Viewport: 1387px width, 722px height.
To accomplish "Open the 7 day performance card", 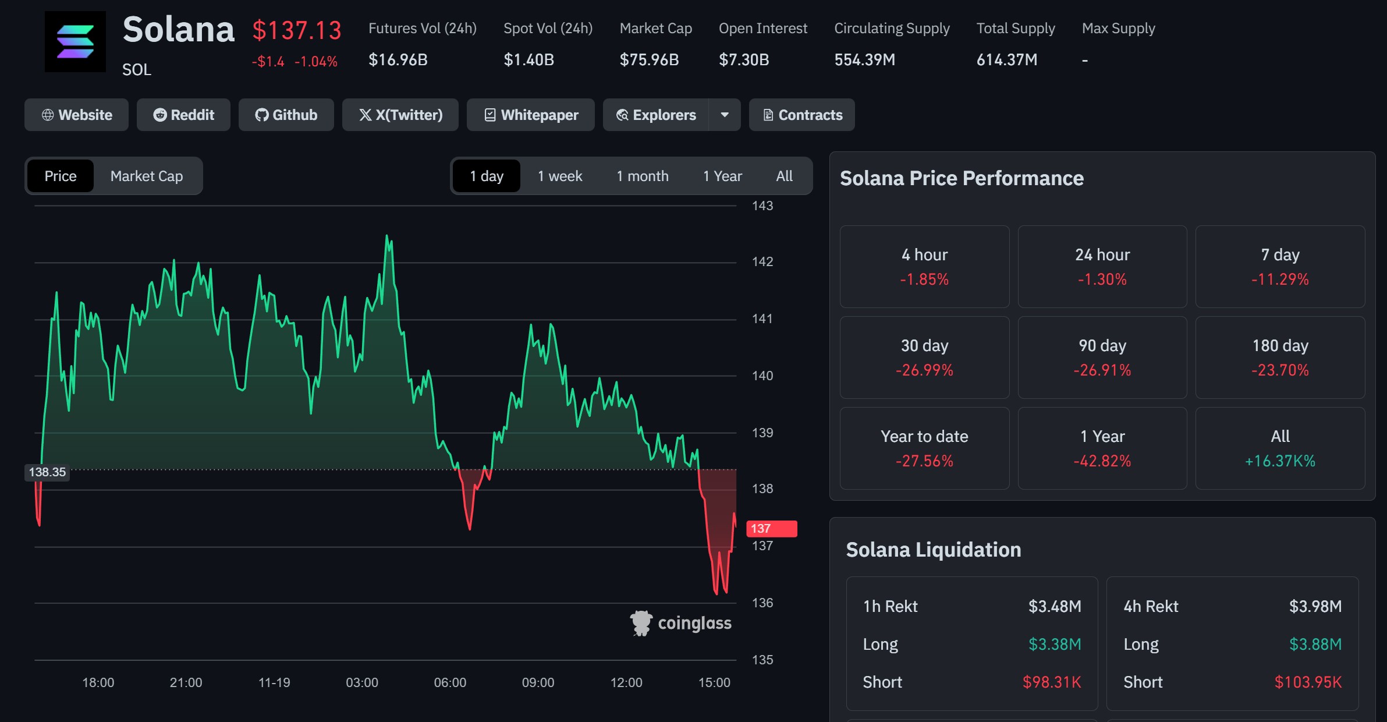I will pyautogui.click(x=1280, y=267).
